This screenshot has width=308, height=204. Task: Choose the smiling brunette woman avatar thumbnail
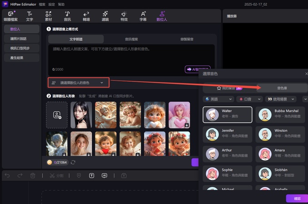coord(81,144)
